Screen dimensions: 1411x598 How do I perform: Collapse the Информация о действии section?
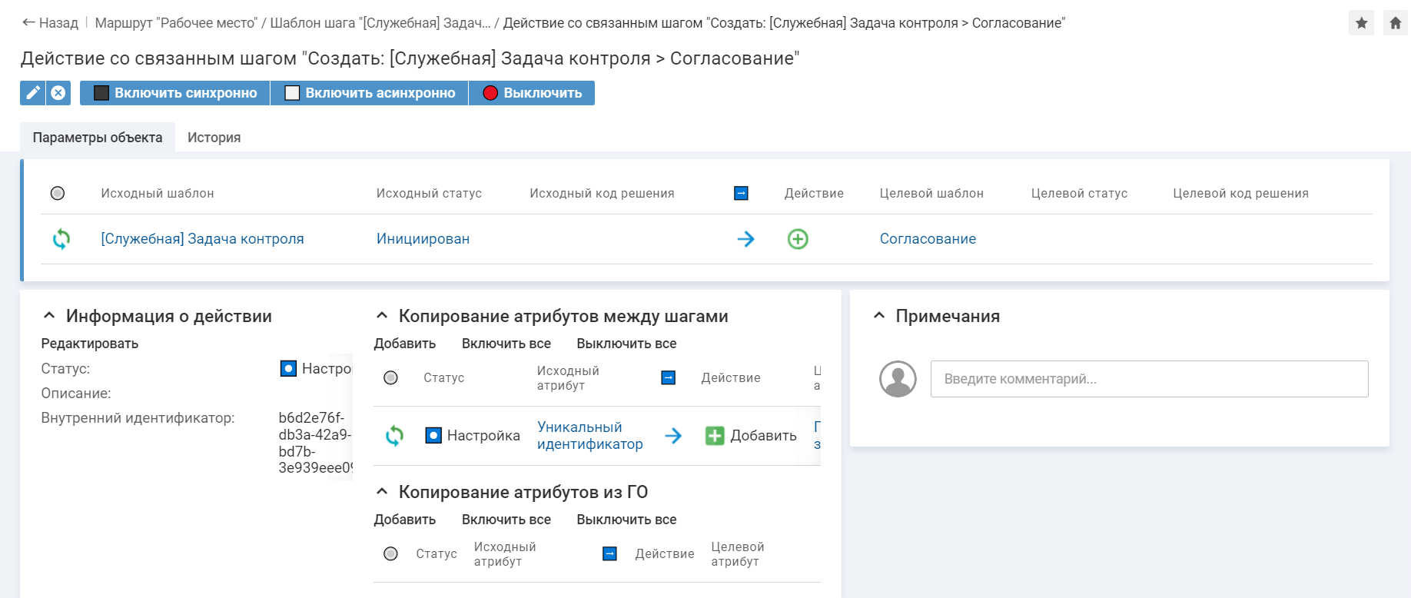49,316
